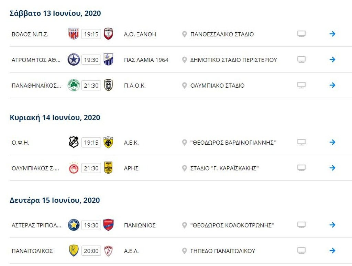
Task: Click the Panathinaikos green clover crest
Action: point(74,85)
